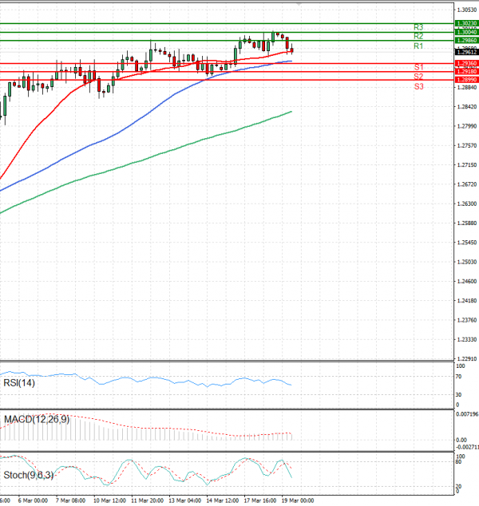Click the Stochastic 80 level label

458,462
